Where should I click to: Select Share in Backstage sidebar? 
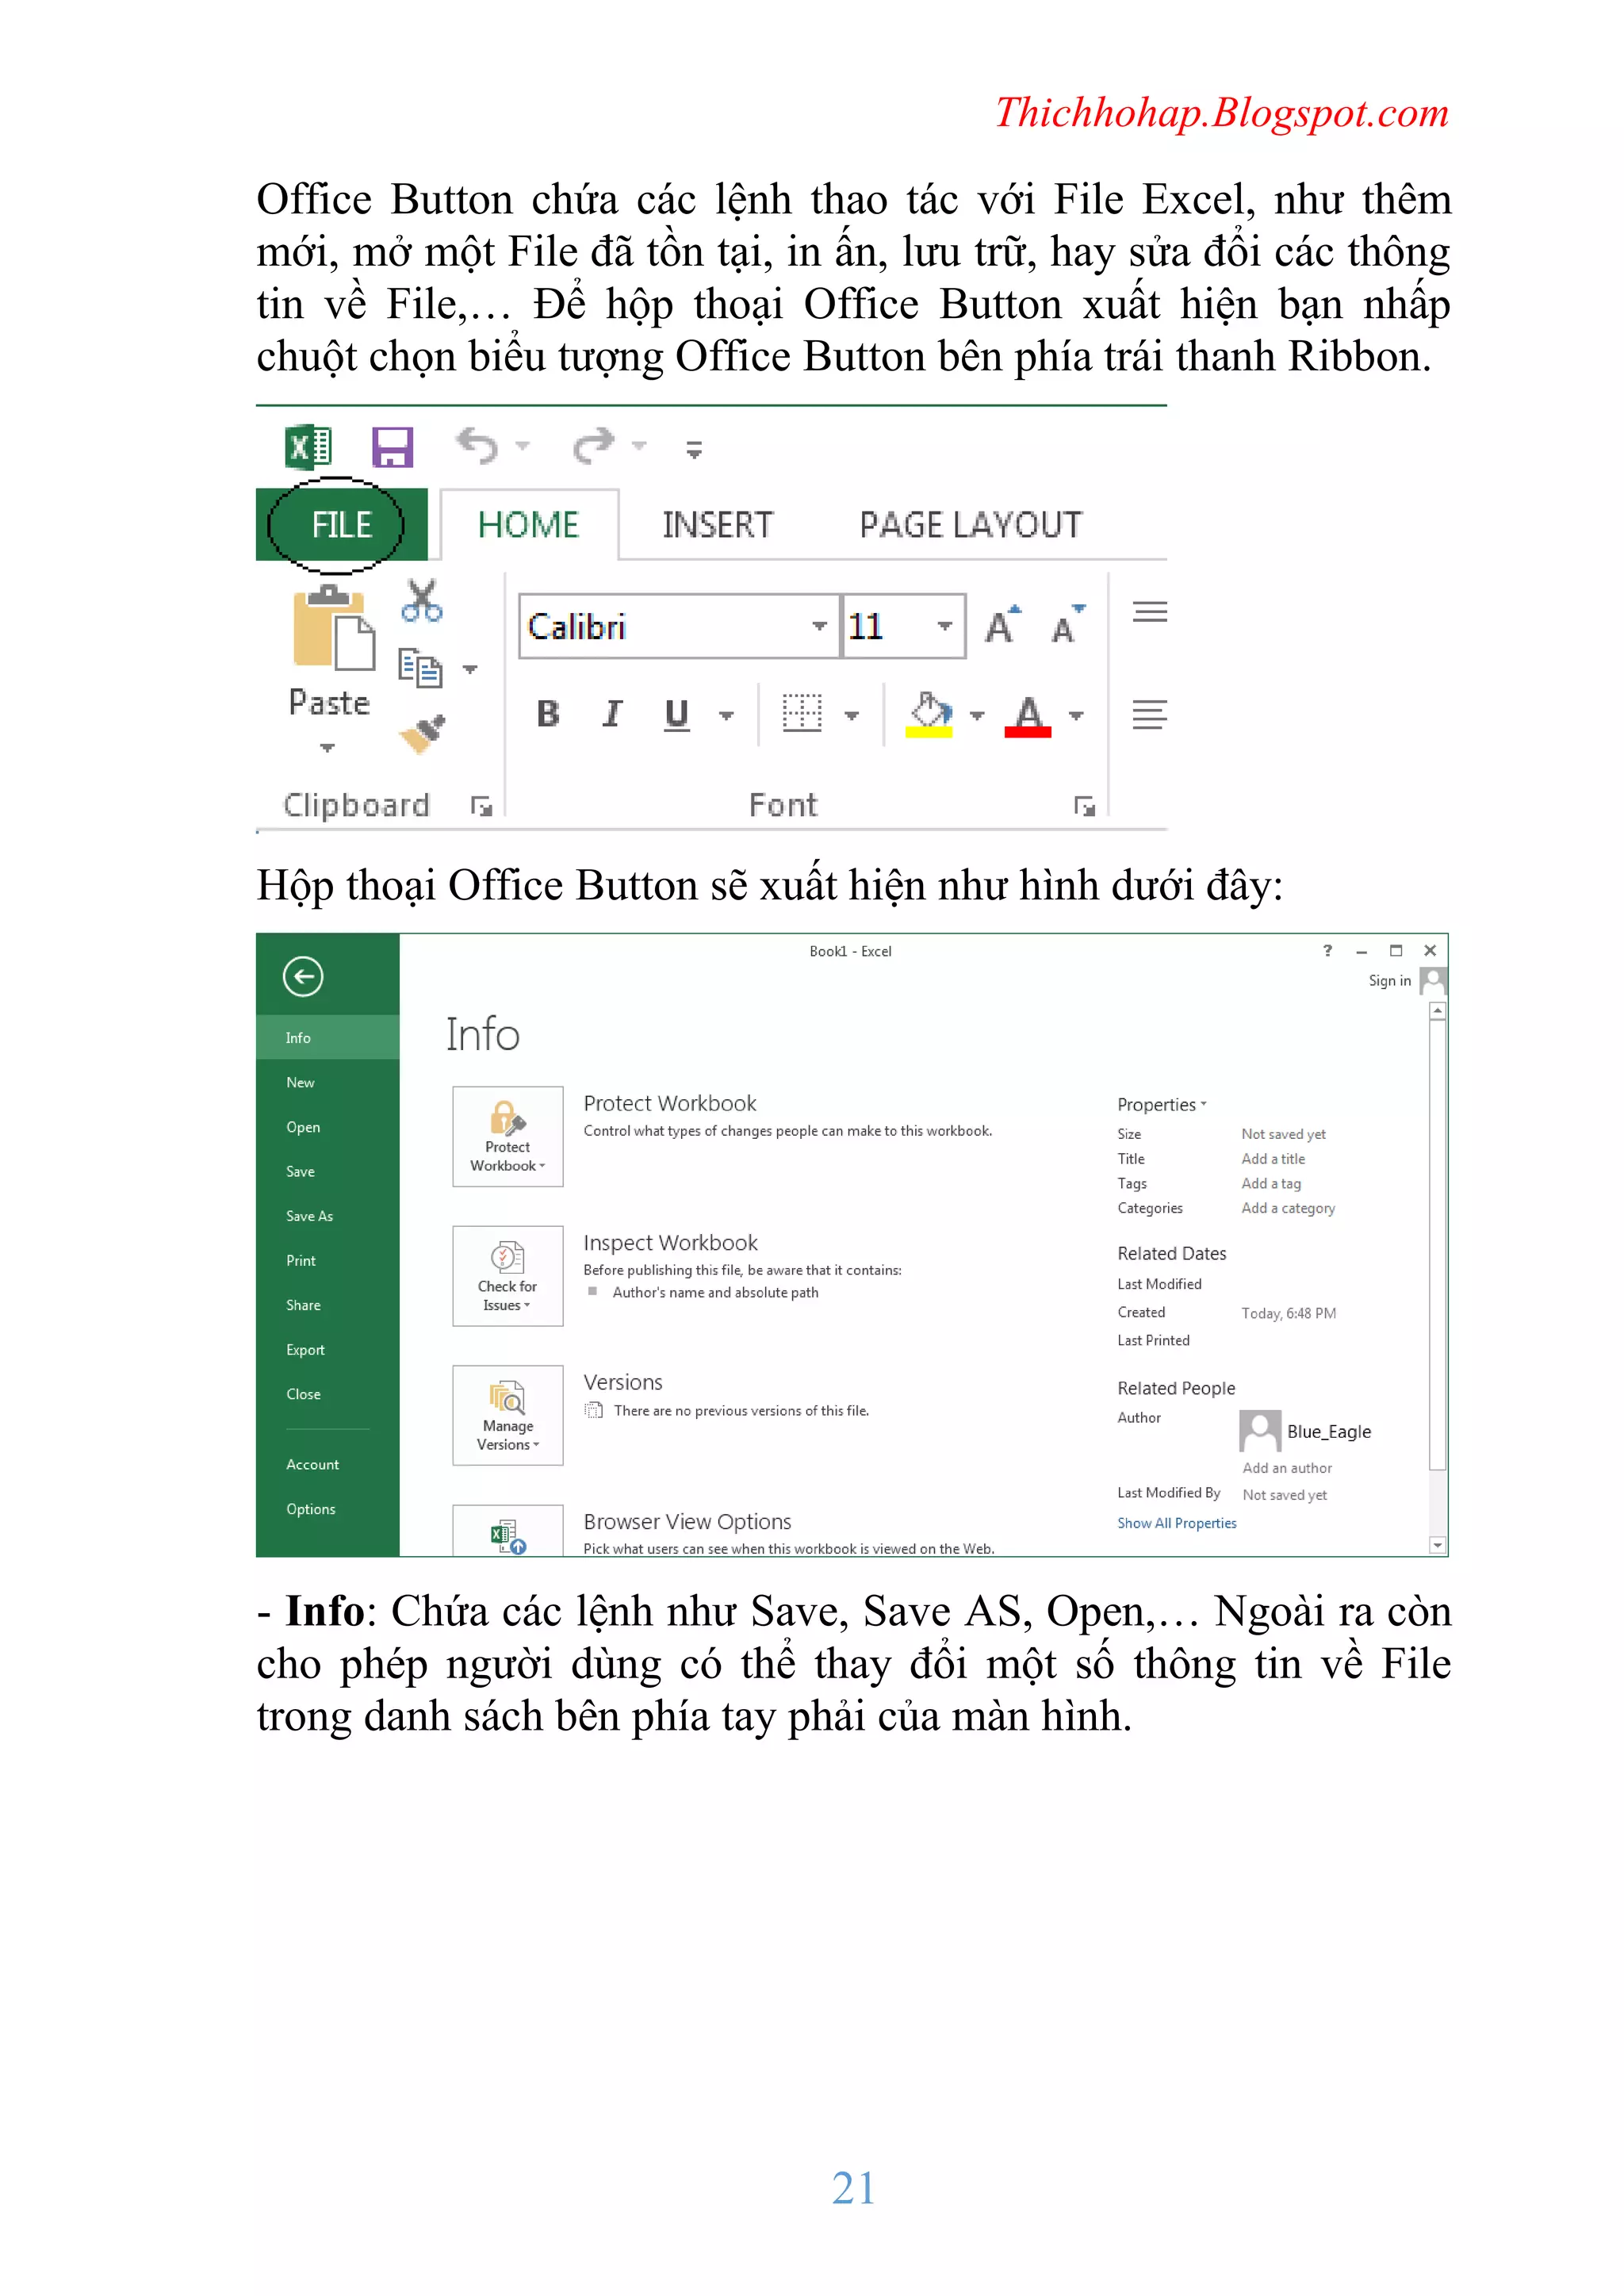click(x=328, y=1305)
